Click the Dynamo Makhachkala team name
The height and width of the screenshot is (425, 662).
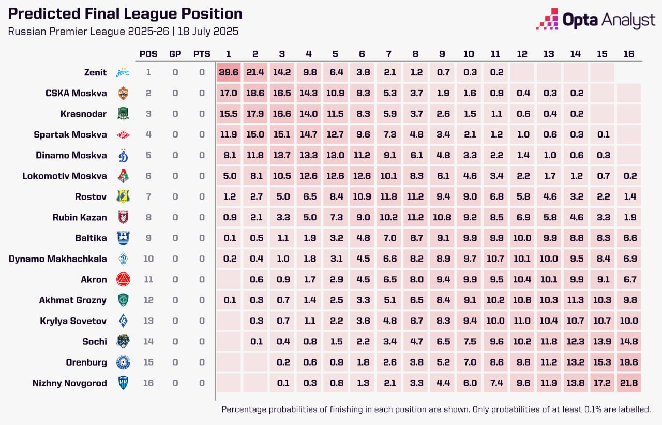click(x=58, y=259)
